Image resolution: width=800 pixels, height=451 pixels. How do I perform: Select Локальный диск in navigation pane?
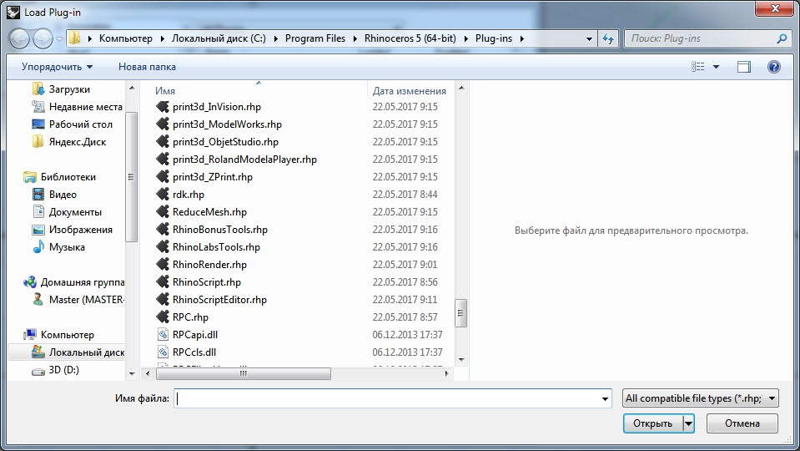[78, 352]
